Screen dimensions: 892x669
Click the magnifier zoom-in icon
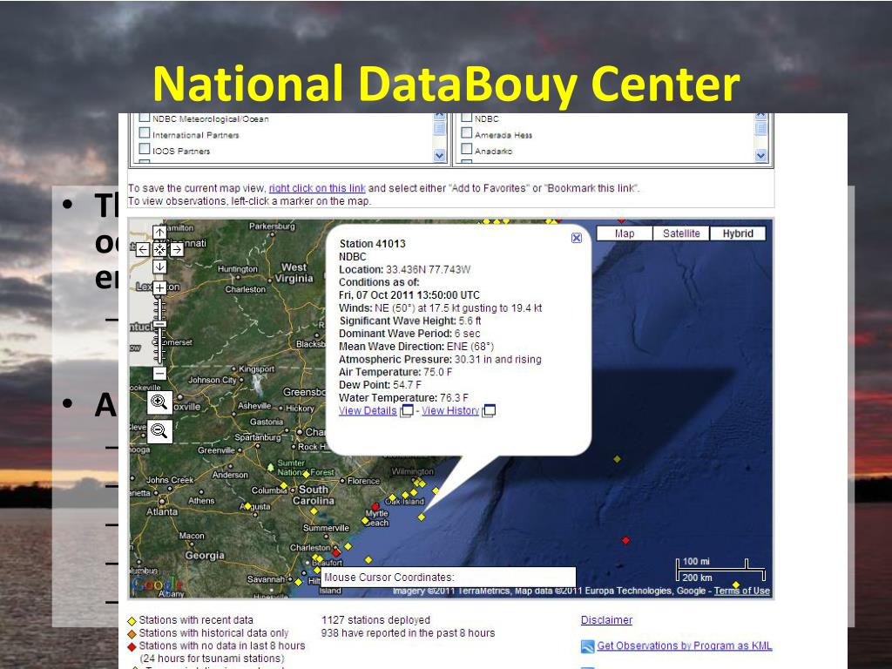159,402
